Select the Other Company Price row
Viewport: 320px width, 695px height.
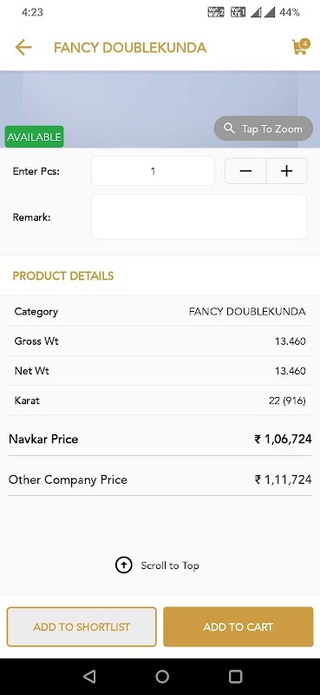tap(160, 480)
